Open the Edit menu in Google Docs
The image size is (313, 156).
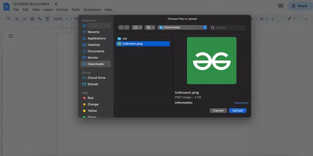(x=25, y=9)
